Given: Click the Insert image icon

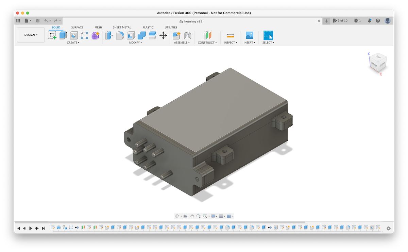Looking at the screenshot, I should pyautogui.click(x=250, y=35).
